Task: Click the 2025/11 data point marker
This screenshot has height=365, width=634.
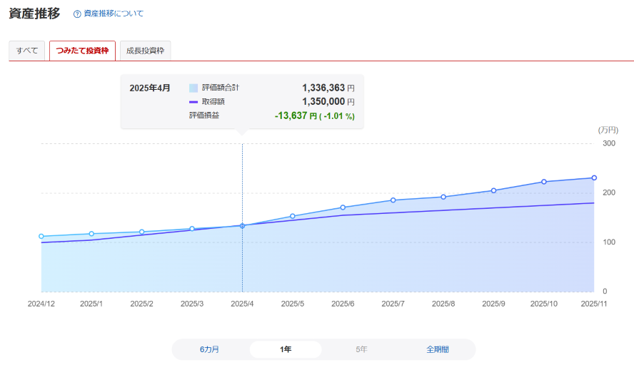Action: coord(594,178)
